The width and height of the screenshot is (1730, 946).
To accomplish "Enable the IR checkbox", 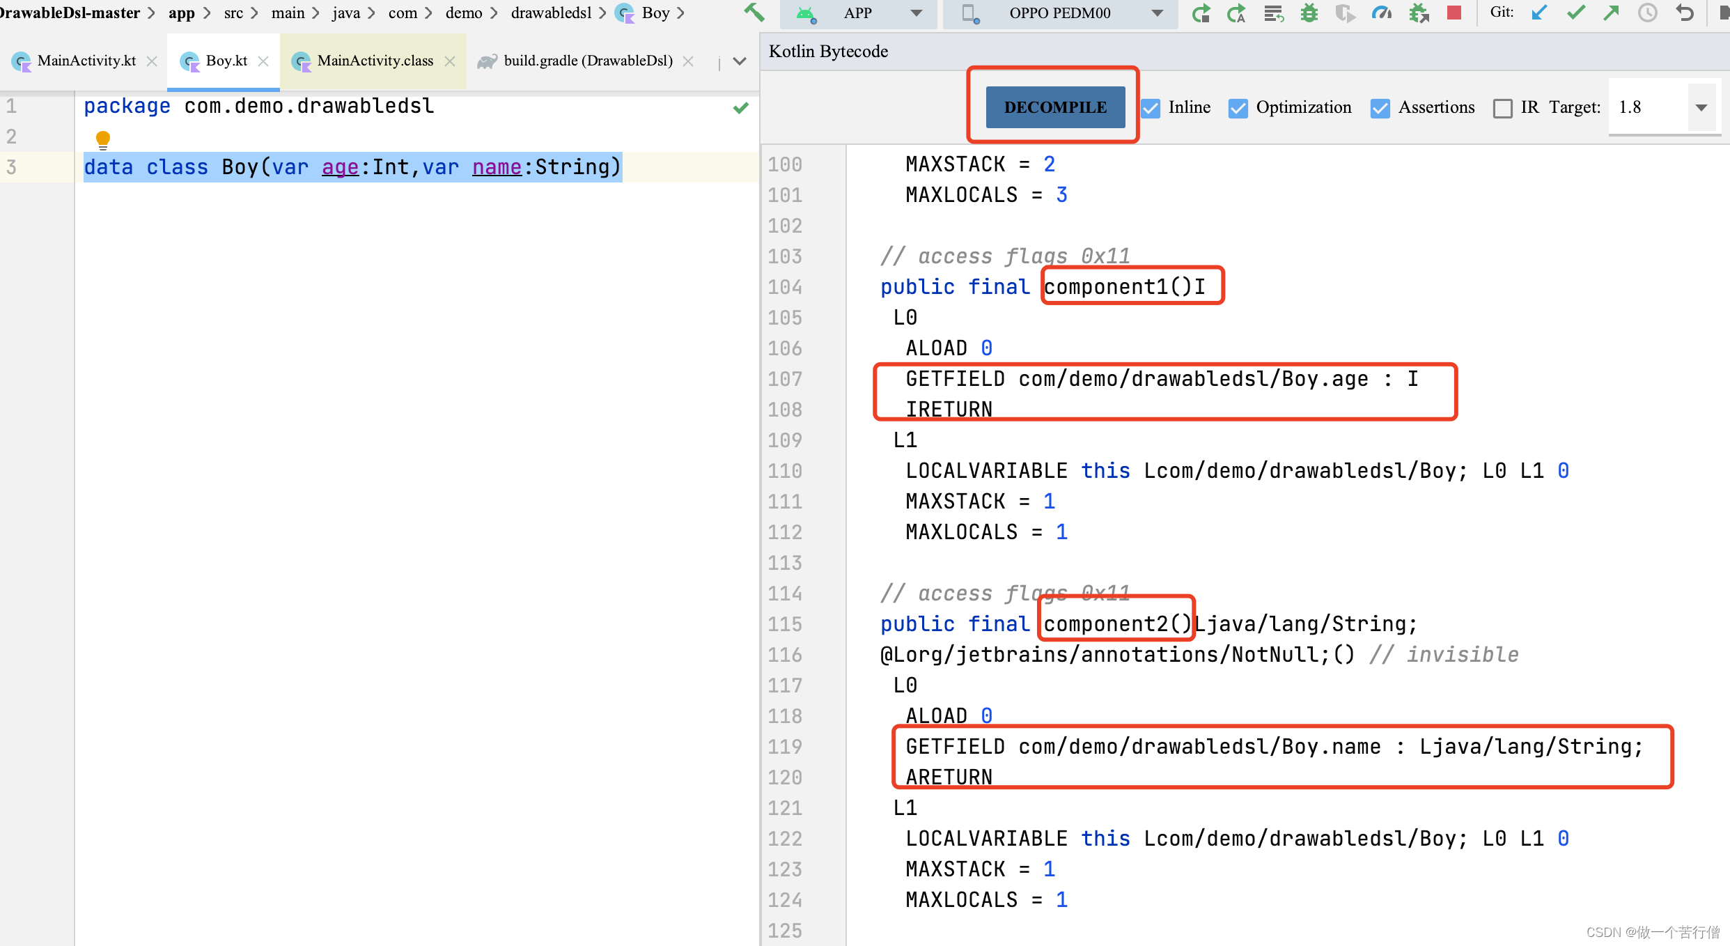I will point(1503,108).
